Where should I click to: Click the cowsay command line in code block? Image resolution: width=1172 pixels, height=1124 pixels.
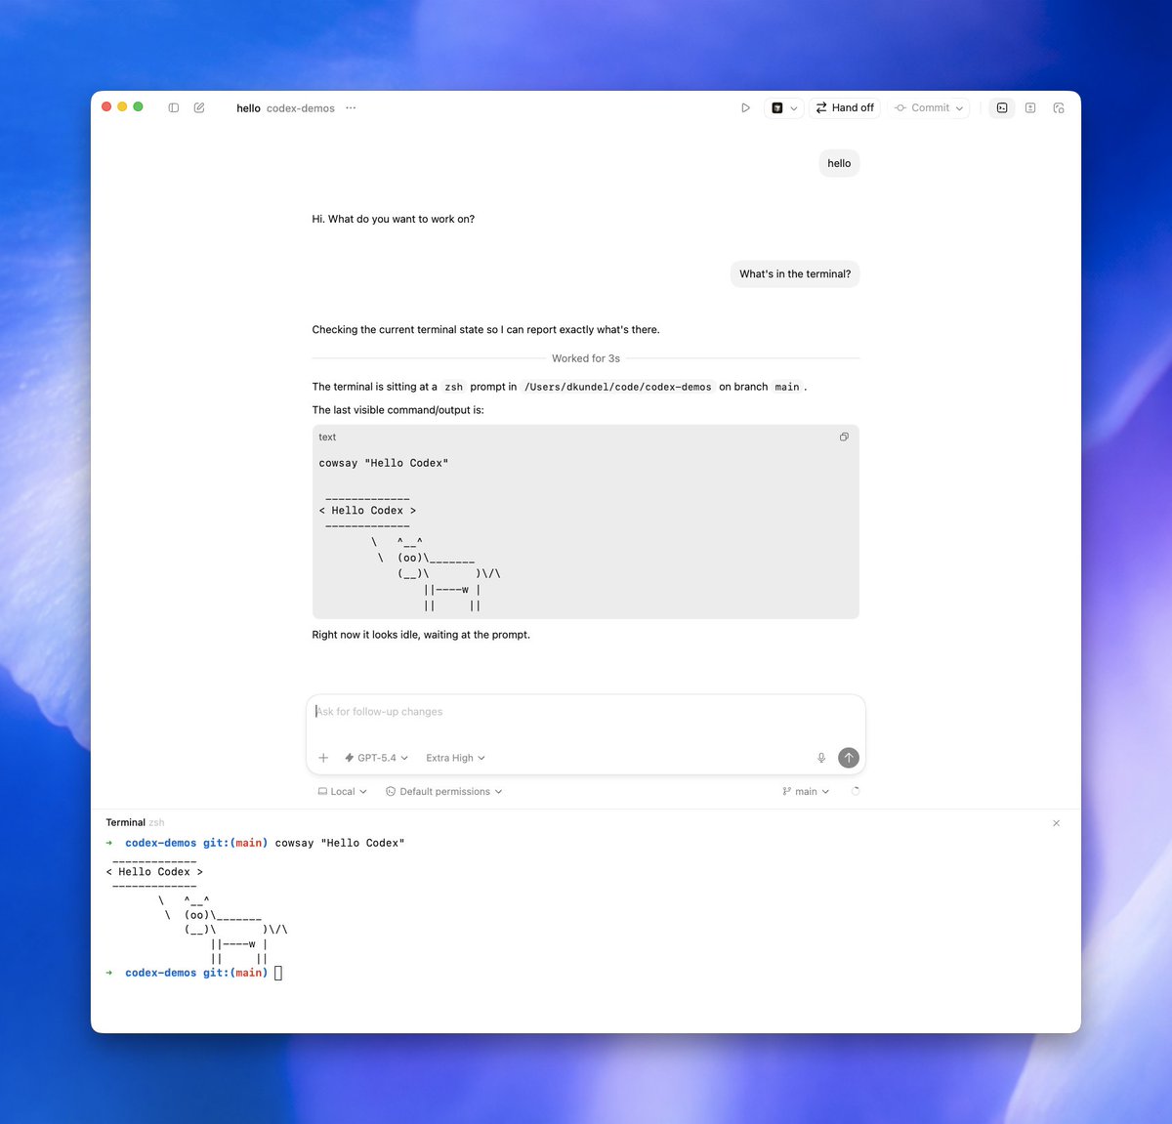click(x=384, y=463)
